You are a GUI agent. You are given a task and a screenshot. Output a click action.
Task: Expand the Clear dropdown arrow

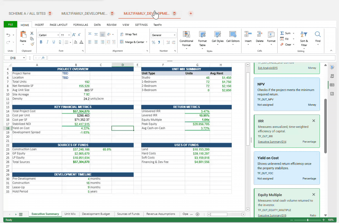(x=293, y=45)
